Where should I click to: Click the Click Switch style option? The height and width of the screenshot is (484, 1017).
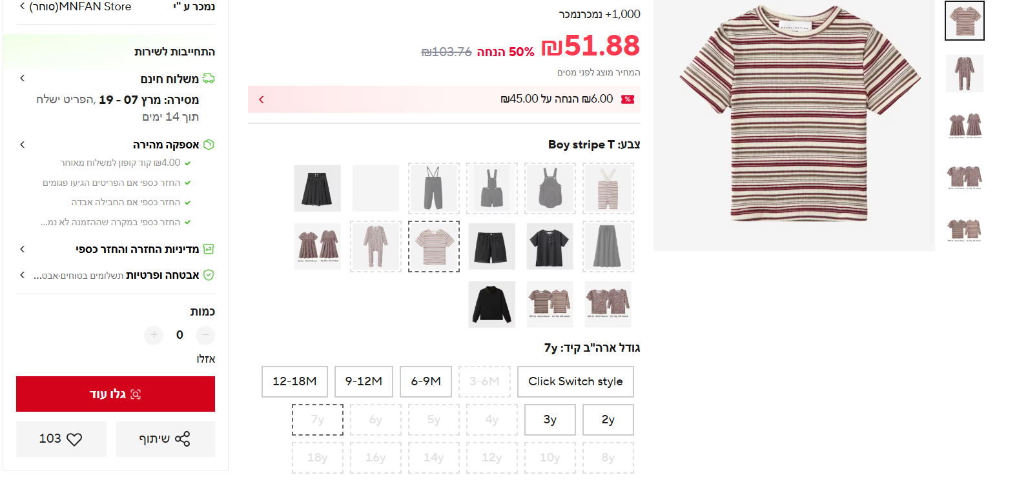coord(575,381)
